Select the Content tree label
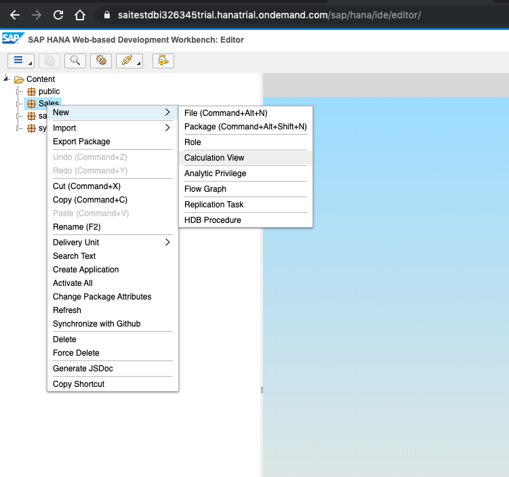Image resolution: width=509 pixels, height=477 pixels. tap(41, 79)
